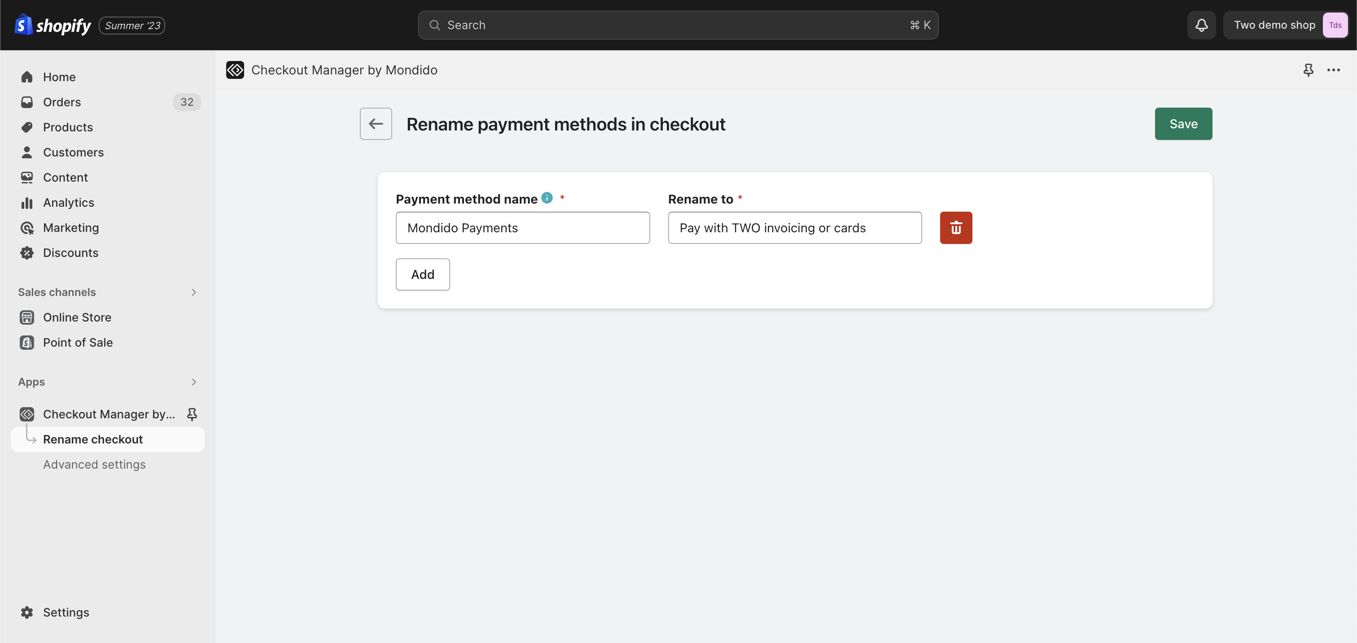Click the Shopify logo
The image size is (1357, 643).
pos(52,25)
